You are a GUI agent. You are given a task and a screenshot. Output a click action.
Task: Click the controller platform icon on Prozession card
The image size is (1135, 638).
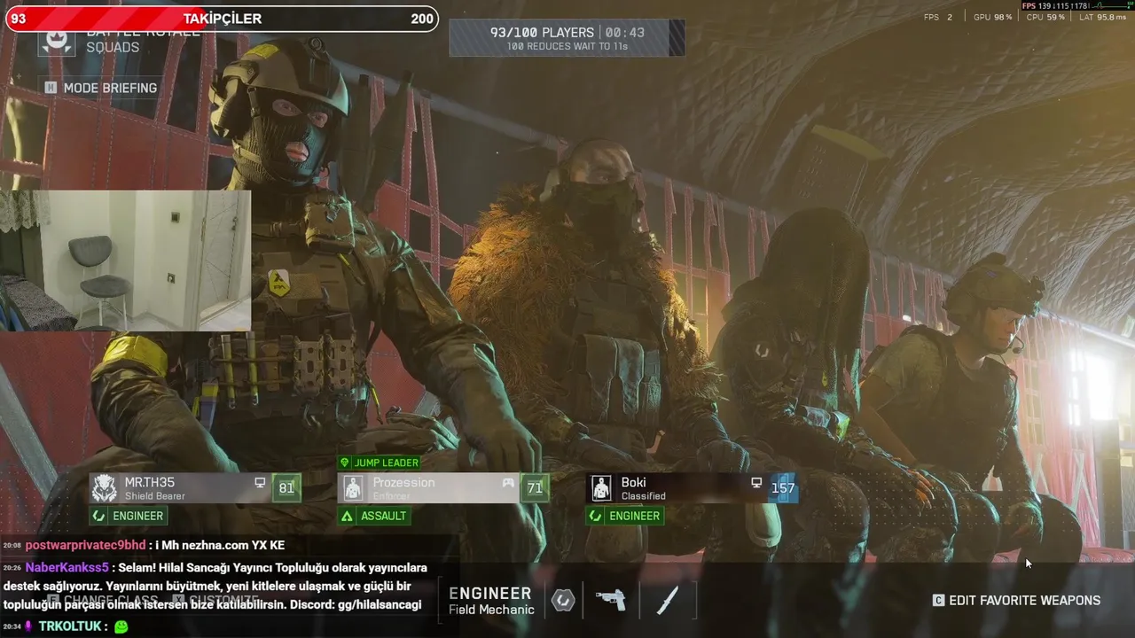(508, 483)
